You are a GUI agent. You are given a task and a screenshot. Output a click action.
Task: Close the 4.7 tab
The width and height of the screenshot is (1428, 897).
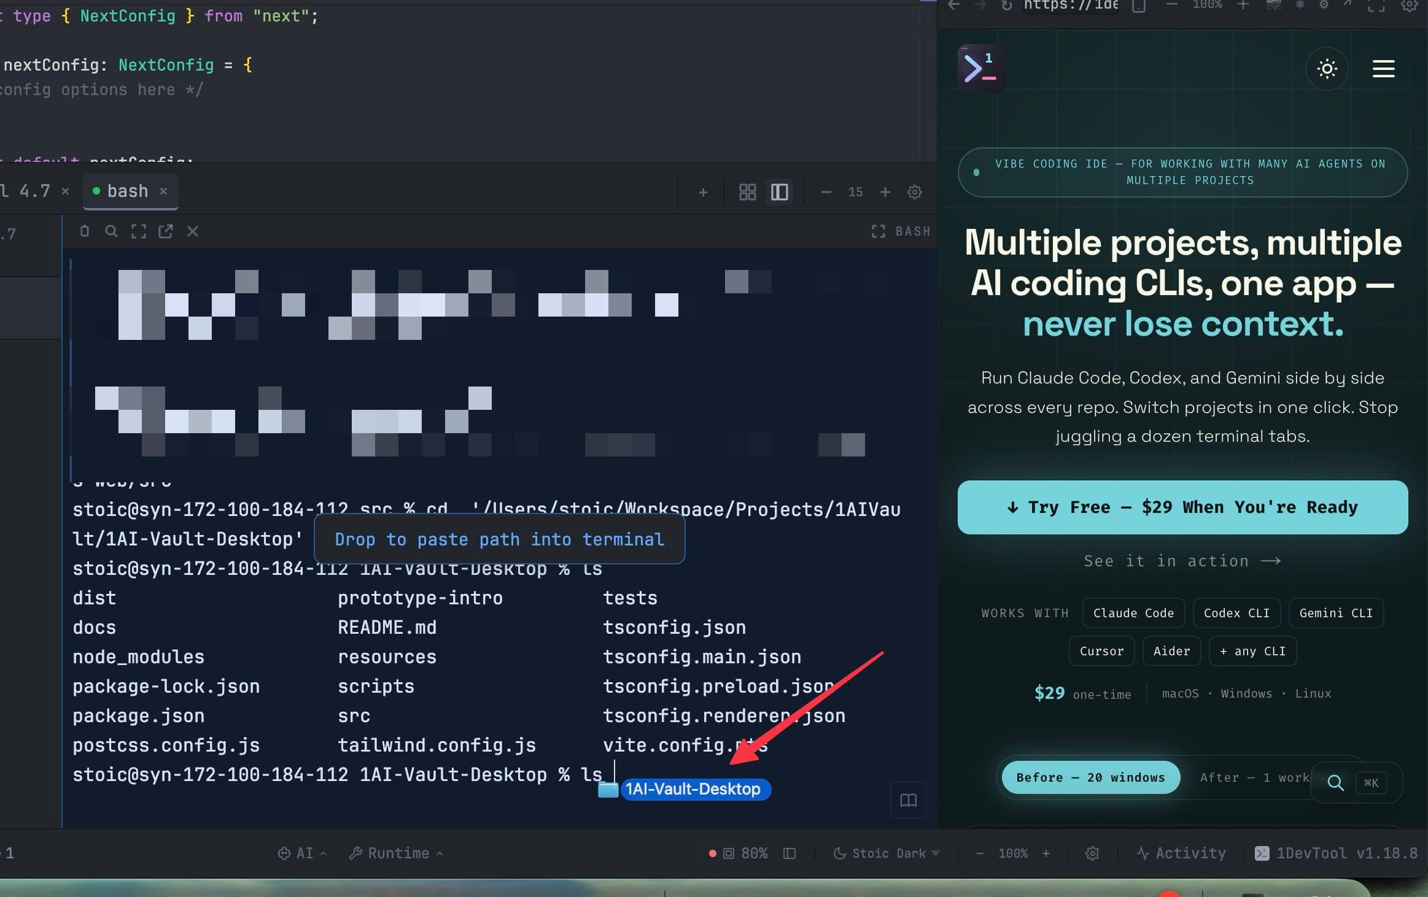[x=65, y=191]
